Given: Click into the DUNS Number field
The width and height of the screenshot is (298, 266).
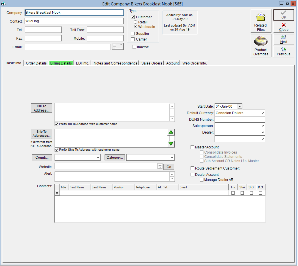Looking at the screenshot, I should coord(240,119).
